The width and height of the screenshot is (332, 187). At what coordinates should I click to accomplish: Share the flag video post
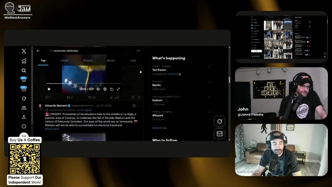tap(139, 97)
